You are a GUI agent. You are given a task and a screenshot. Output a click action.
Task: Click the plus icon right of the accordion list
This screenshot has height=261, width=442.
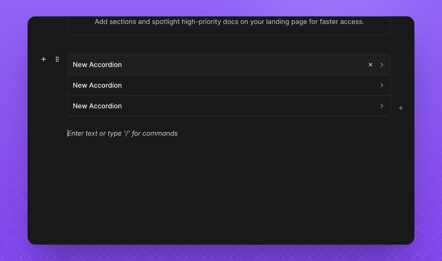pyautogui.click(x=401, y=108)
